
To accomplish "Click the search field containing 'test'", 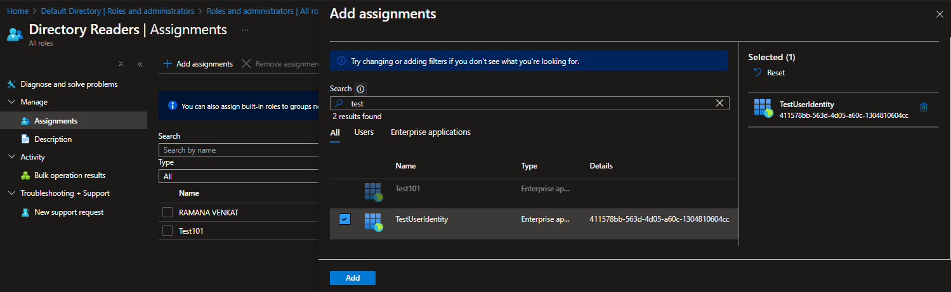I will 530,103.
